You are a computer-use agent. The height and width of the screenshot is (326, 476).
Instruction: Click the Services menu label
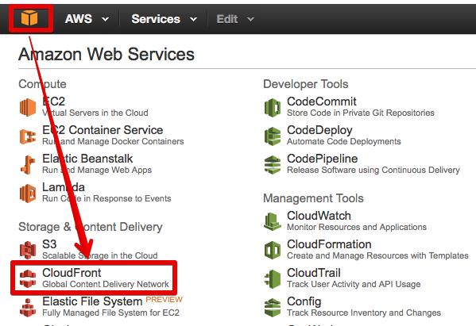156,19
